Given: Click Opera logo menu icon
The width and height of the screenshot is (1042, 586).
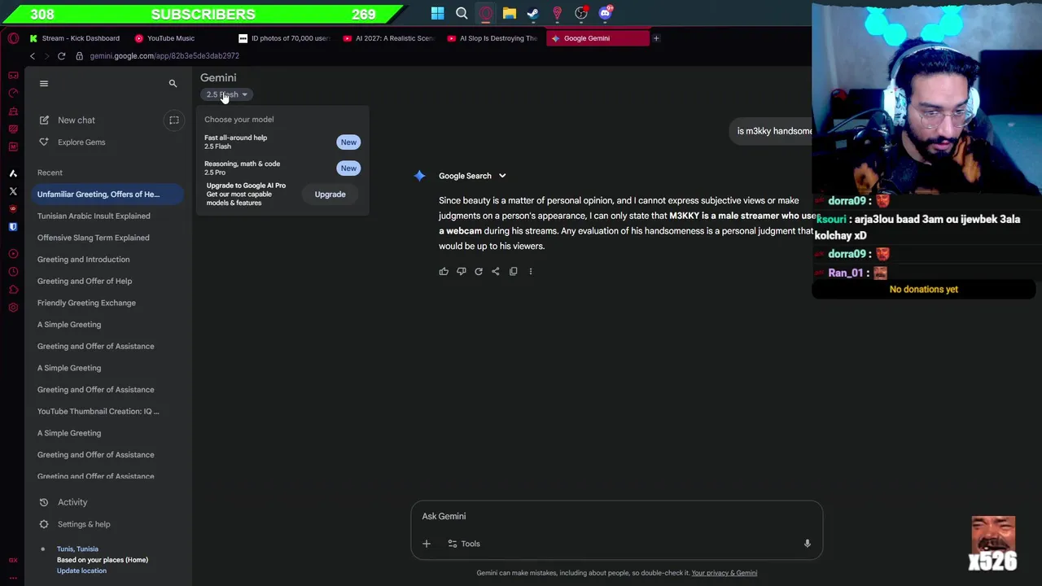Looking at the screenshot, I should point(13,38).
